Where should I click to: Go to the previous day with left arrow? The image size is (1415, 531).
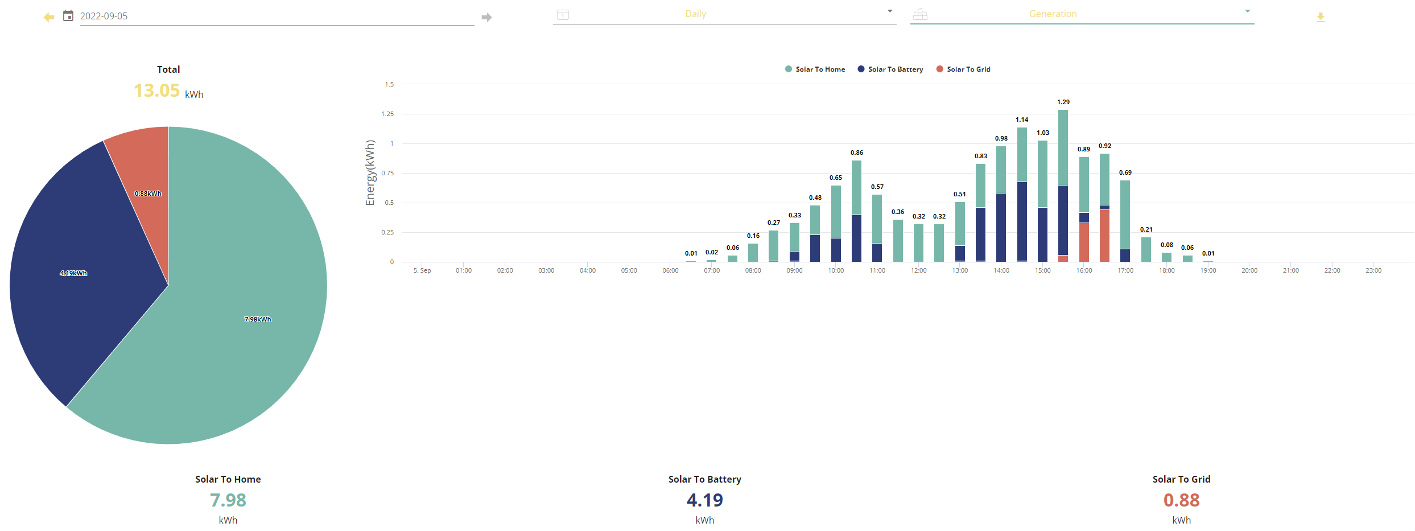click(49, 17)
